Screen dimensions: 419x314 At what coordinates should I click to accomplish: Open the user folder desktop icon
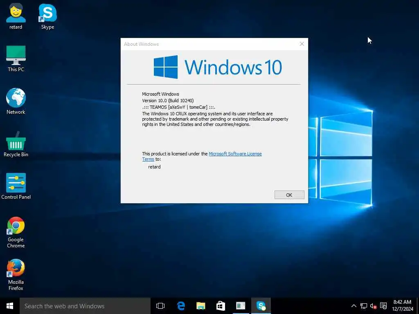click(x=16, y=16)
